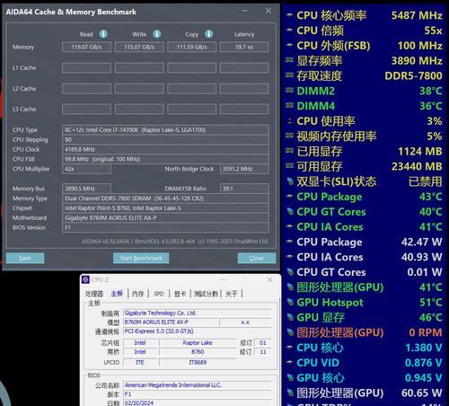Click the empty L1 Cache Read field
This screenshot has height=406, width=449.
coord(86,68)
